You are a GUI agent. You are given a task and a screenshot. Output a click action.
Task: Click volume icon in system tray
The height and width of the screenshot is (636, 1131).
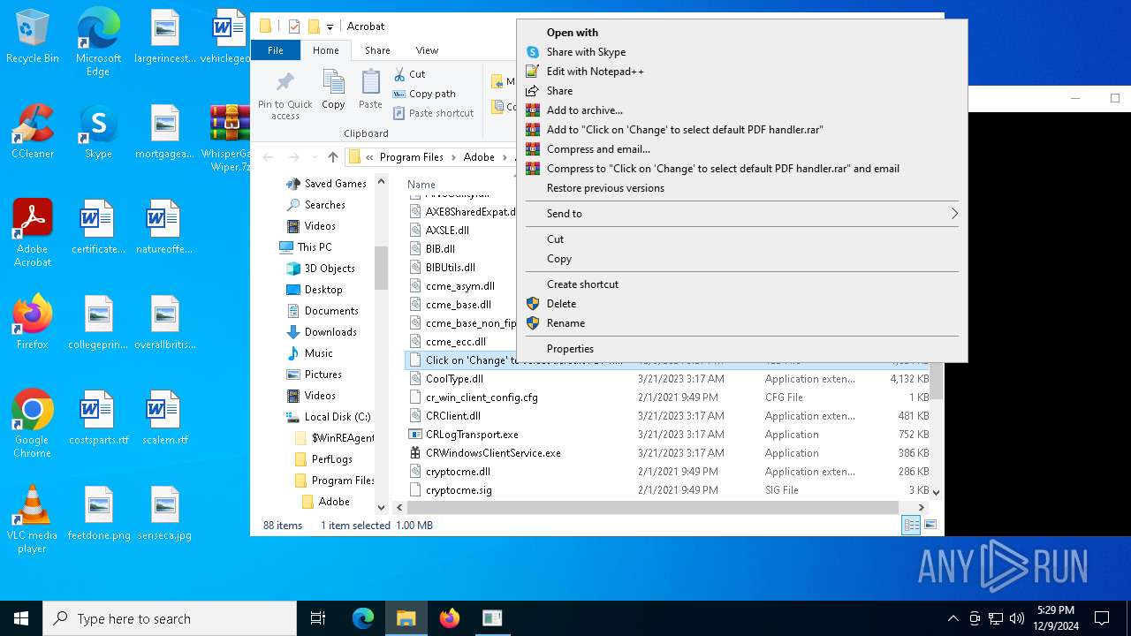[x=1017, y=618]
